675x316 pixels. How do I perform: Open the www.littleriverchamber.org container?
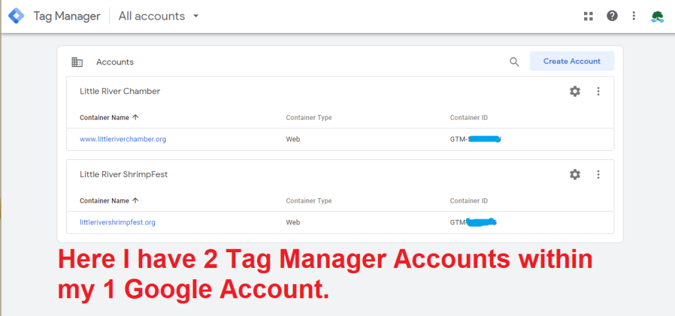pos(123,139)
